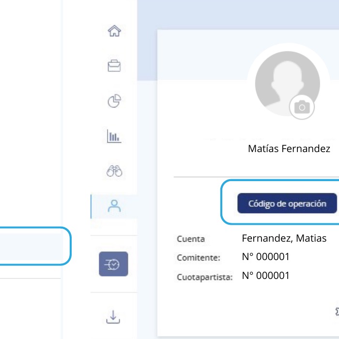
Task: Click the download icon in sidebar
Action: click(x=113, y=317)
